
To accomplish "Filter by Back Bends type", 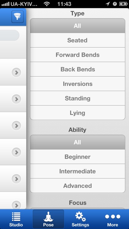I will [77, 69].
